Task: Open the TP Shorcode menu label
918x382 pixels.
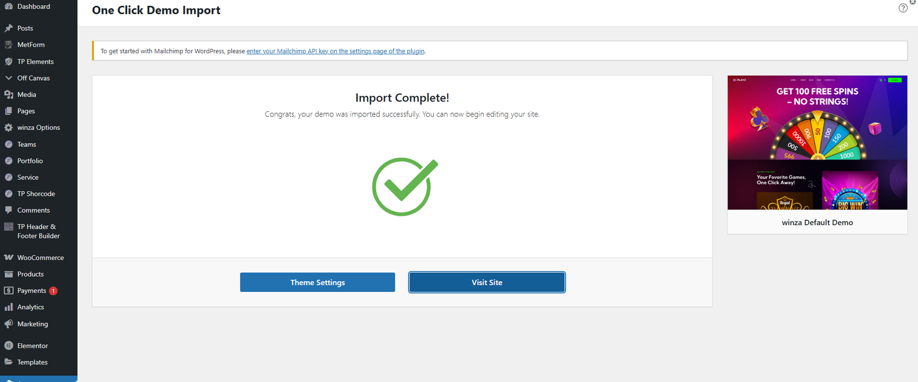Action: coord(36,194)
